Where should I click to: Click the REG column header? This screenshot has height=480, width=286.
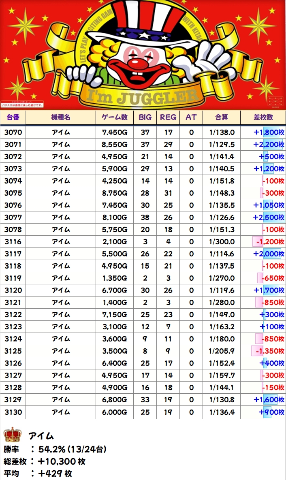[x=168, y=117]
